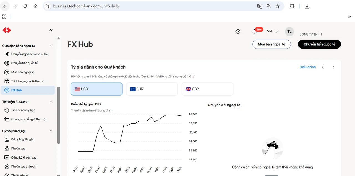Click the help question mark icon

point(238,32)
